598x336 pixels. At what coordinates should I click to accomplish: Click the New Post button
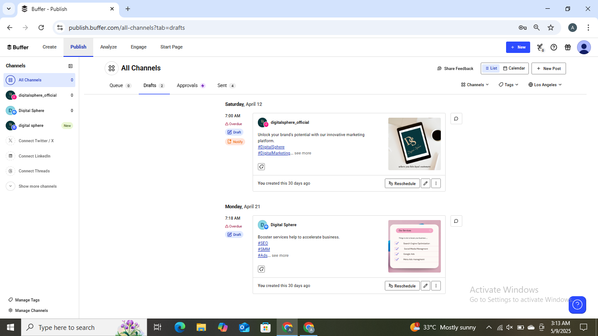tap(549, 69)
